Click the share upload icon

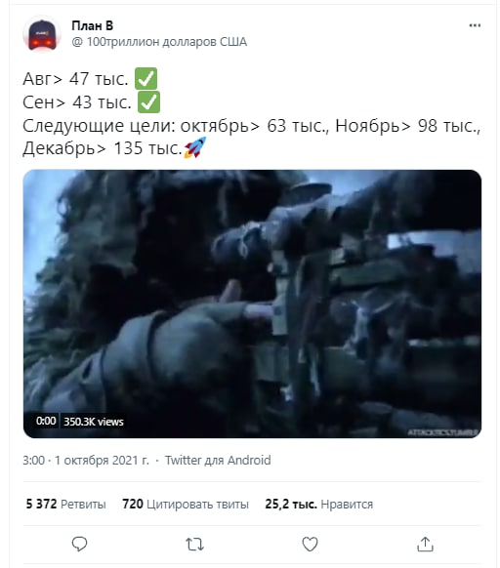coord(426,545)
